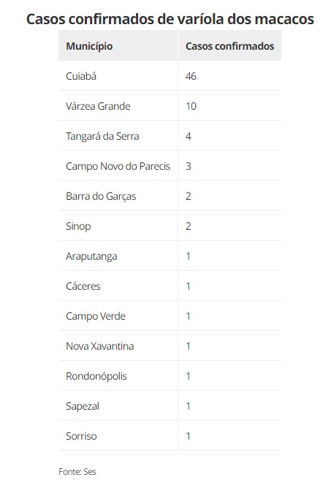The image size is (331, 496).
Task: Click the Município column header
Action: point(89,46)
